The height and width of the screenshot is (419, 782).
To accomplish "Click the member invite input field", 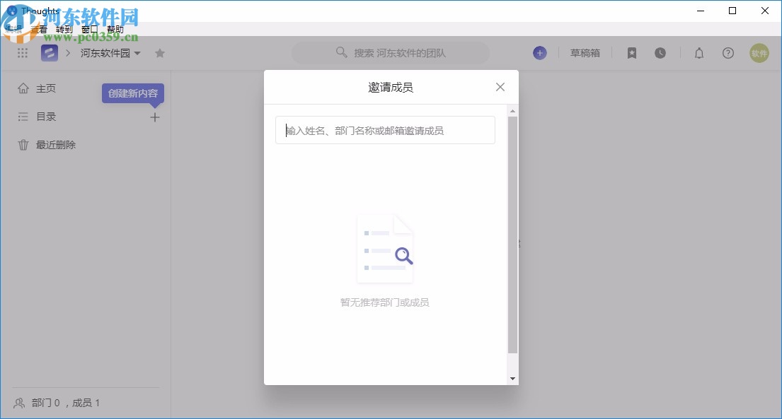I will click(x=385, y=130).
